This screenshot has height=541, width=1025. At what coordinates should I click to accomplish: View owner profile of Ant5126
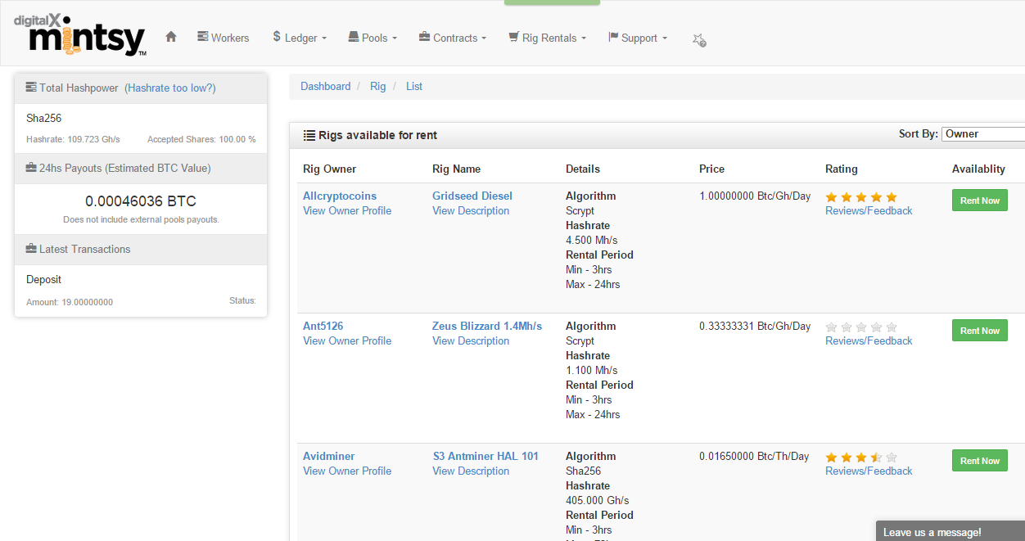[x=347, y=340]
